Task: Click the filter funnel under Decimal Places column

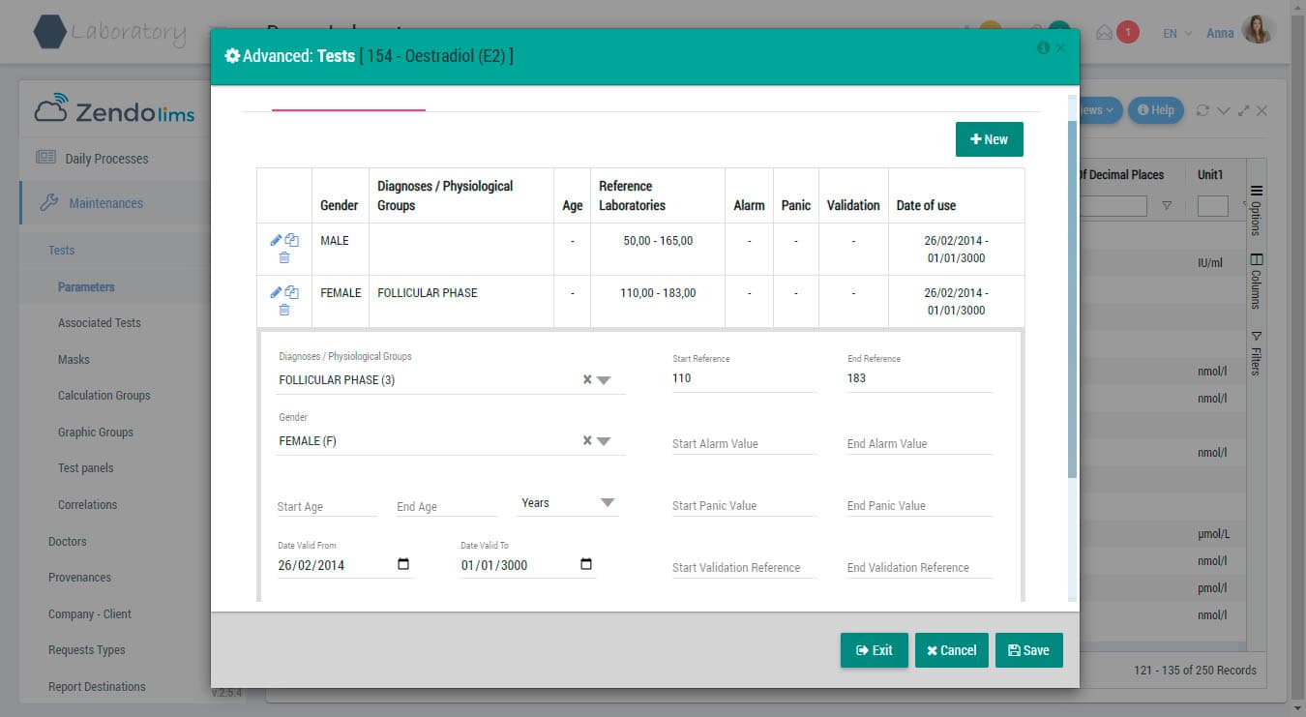Action: click(1166, 205)
